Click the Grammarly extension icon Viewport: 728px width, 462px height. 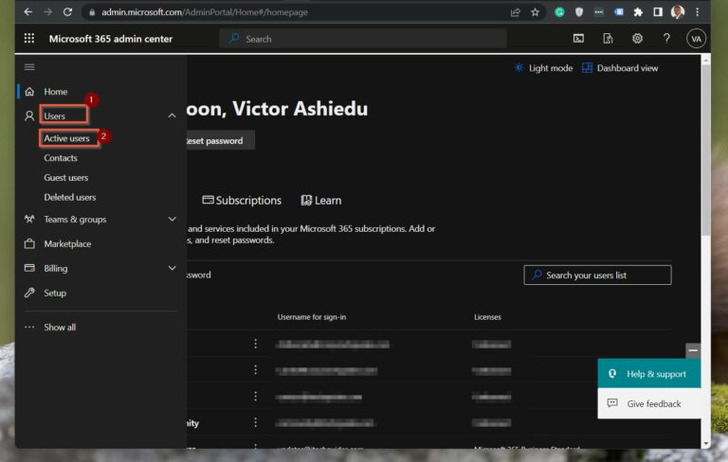(x=559, y=12)
